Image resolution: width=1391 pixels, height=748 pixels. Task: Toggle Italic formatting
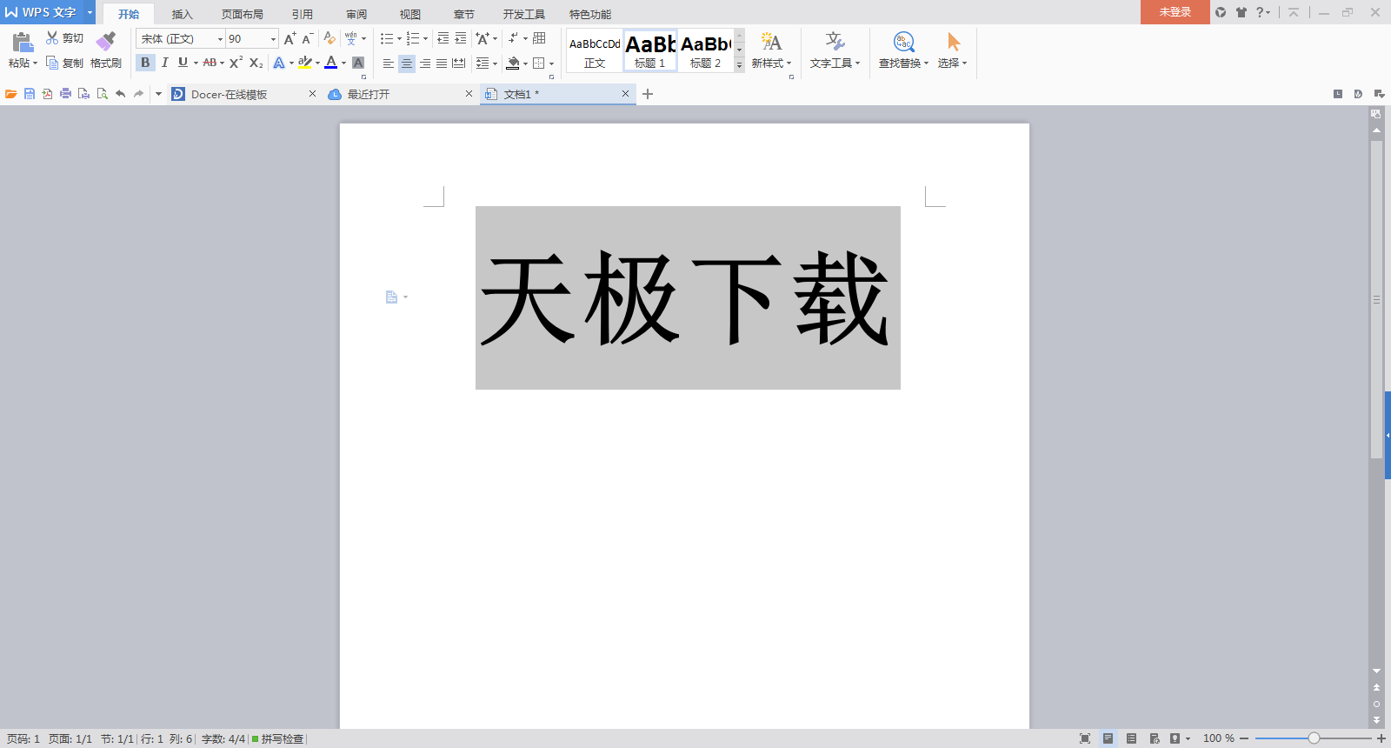pyautogui.click(x=164, y=63)
